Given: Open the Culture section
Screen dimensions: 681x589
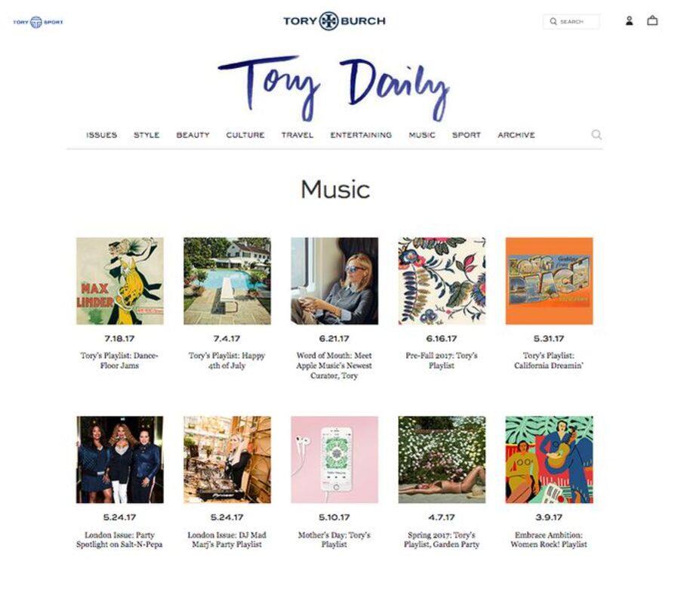Looking at the screenshot, I should click(245, 135).
